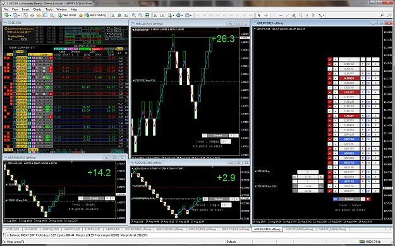The width and height of the screenshot is (395, 246).
Task: Select blue GBPCAD button in GBPJPY panel
Action: [x=349, y=139]
